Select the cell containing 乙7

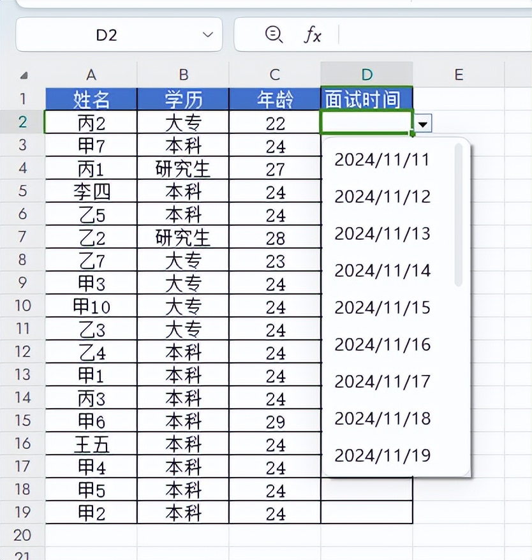tap(91, 260)
